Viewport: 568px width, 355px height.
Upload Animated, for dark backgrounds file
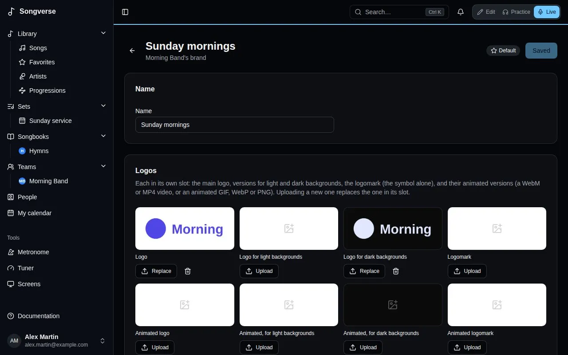click(x=363, y=347)
